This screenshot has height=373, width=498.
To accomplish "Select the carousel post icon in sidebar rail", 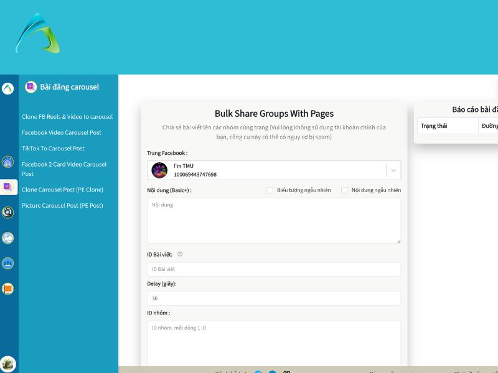I will click(7, 187).
